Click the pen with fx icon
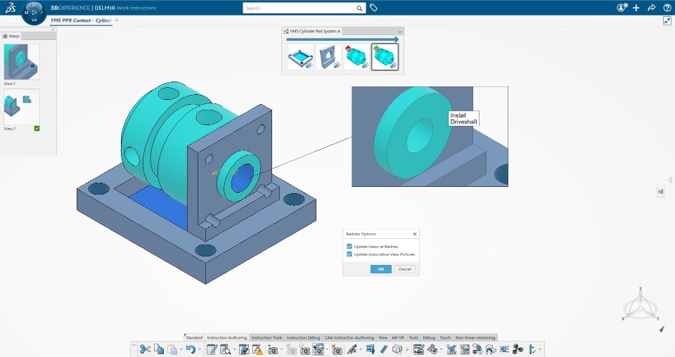The width and height of the screenshot is (675, 357). coord(352,349)
